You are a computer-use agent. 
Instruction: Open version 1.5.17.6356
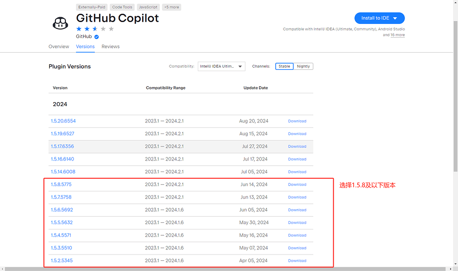tap(62, 146)
